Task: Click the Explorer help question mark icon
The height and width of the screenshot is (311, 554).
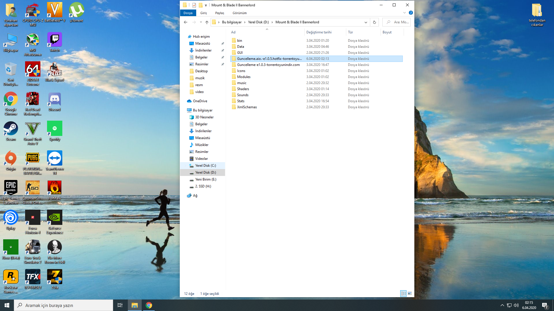Action: point(411,13)
